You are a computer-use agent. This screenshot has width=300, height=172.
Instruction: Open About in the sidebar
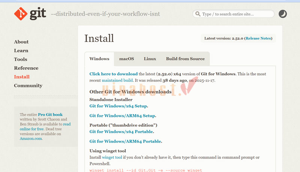(x=21, y=42)
